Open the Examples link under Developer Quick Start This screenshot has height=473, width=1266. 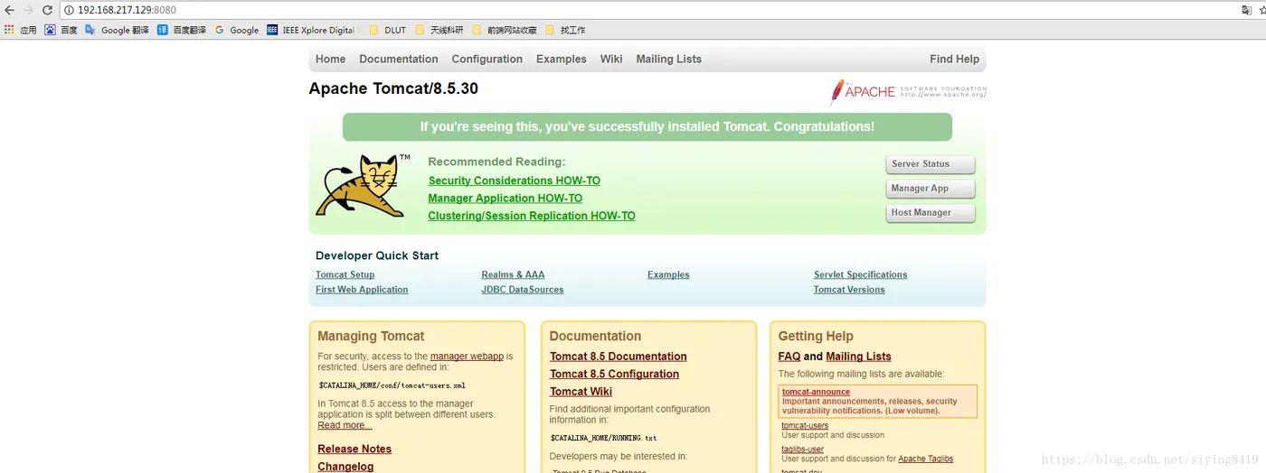668,274
